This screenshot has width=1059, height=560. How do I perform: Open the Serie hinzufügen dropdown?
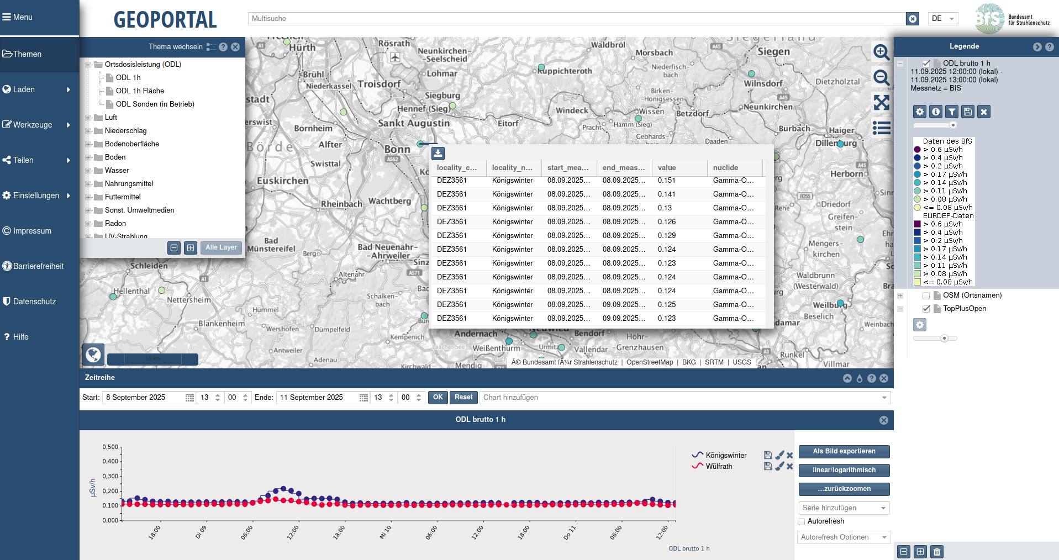click(x=844, y=508)
